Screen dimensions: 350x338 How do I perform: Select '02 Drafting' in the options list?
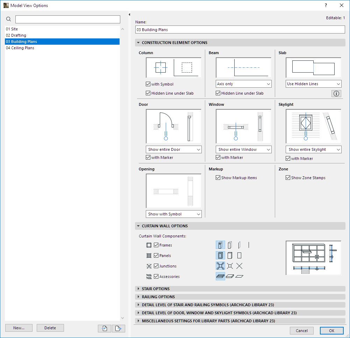(x=16, y=35)
